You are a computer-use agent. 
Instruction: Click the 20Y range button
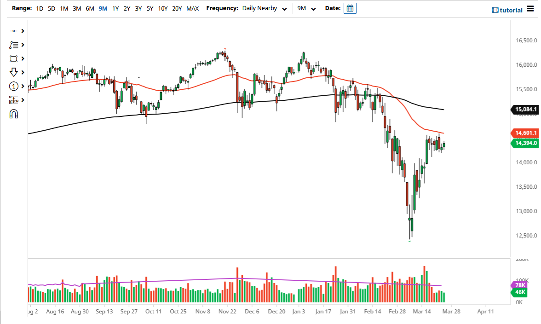coord(177,8)
